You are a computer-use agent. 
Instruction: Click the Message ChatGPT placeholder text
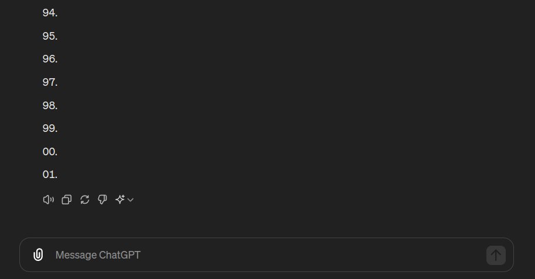click(98, 255)
